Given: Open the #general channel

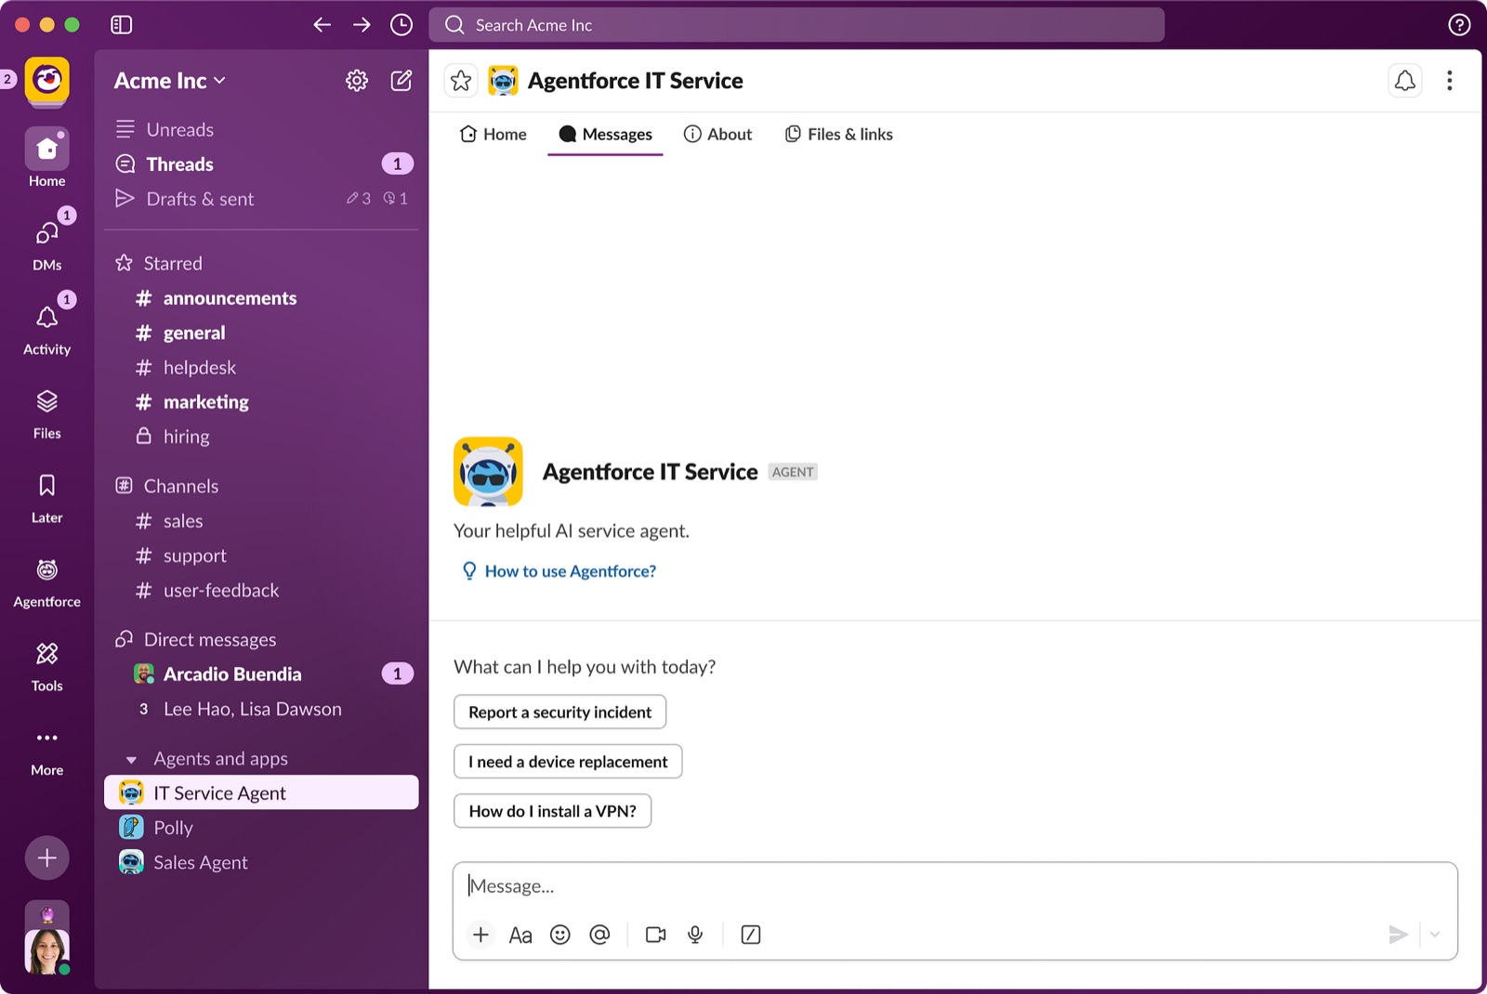Looking at the screenshot, I should 261,333.
